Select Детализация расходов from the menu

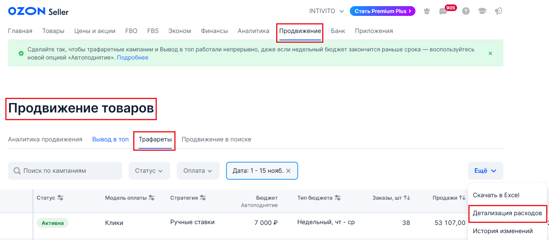(x=507, y=213)
